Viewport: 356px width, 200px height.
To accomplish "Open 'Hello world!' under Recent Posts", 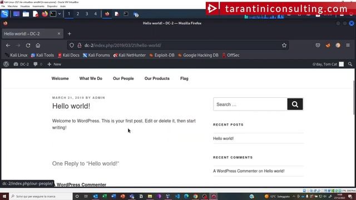I will [224, 138].
